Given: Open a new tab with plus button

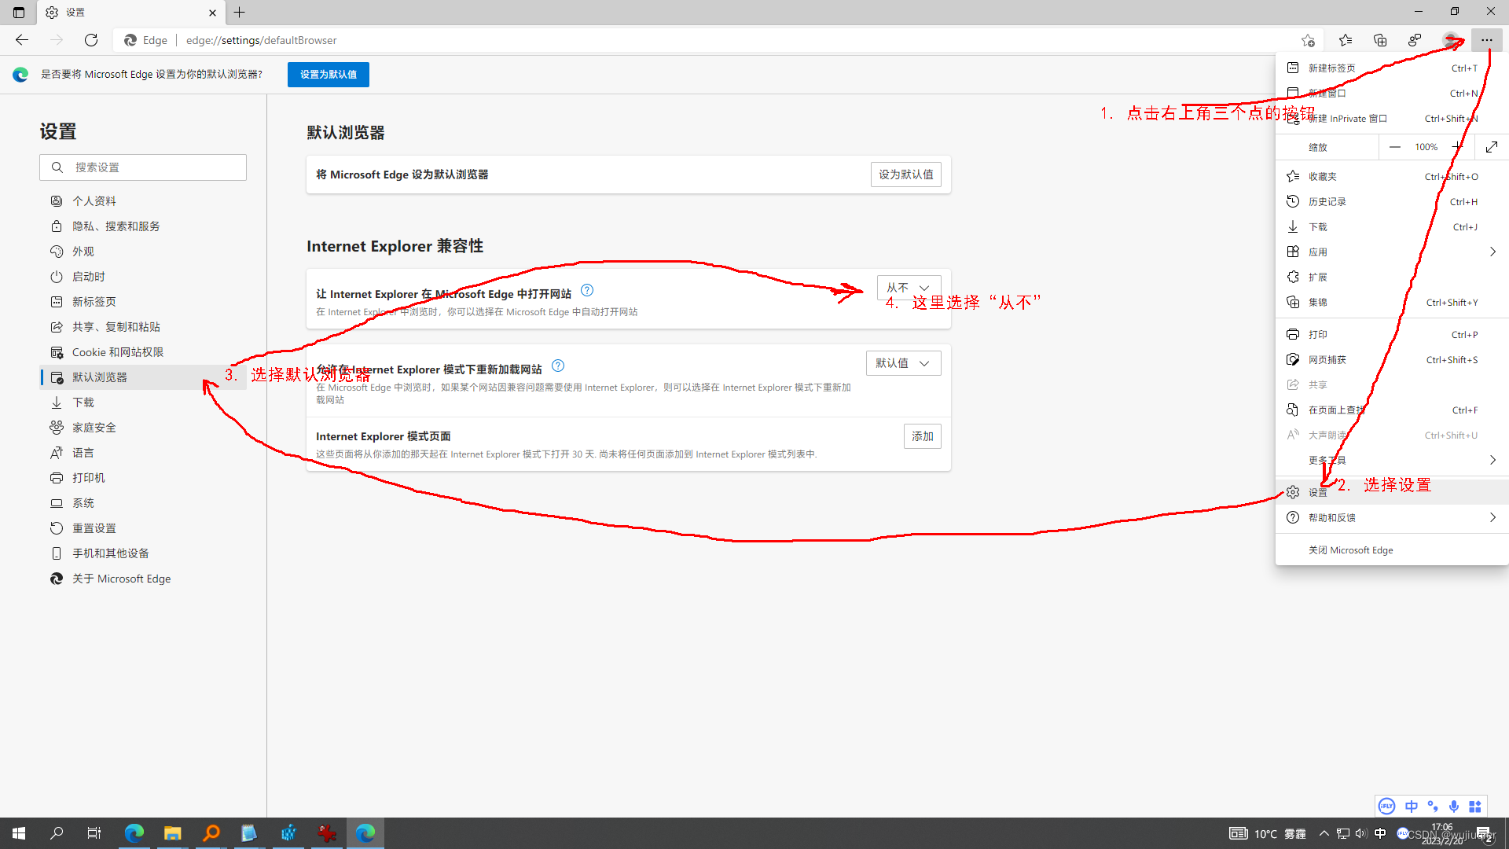Looking at the screenshot, I should [240, 12].
